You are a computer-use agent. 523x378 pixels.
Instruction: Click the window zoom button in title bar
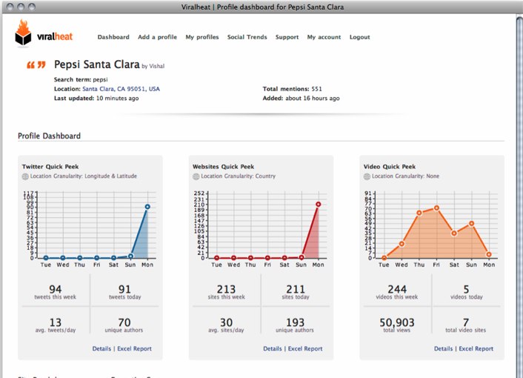tap(32, 7)
